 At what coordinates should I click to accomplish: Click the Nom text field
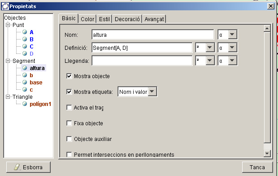152,35
